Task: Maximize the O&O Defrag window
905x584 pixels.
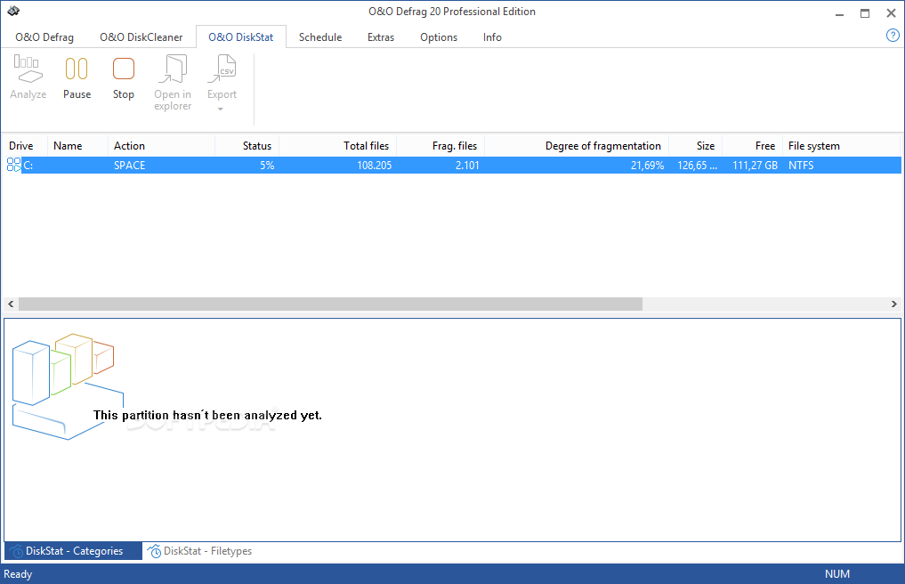Action: click(865, 13)
